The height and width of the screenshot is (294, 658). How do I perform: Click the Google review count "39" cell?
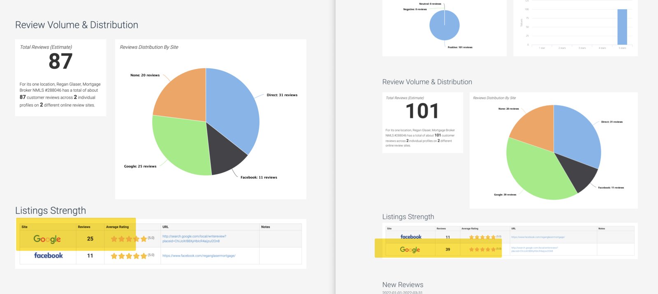pos(448,250)
